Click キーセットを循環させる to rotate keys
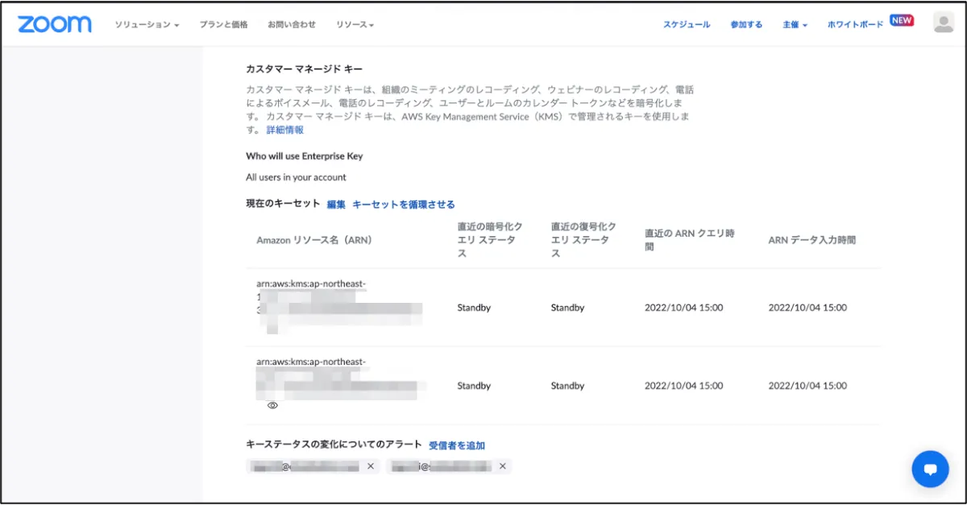This screenshot has width=967, height=505. (404, 205)
